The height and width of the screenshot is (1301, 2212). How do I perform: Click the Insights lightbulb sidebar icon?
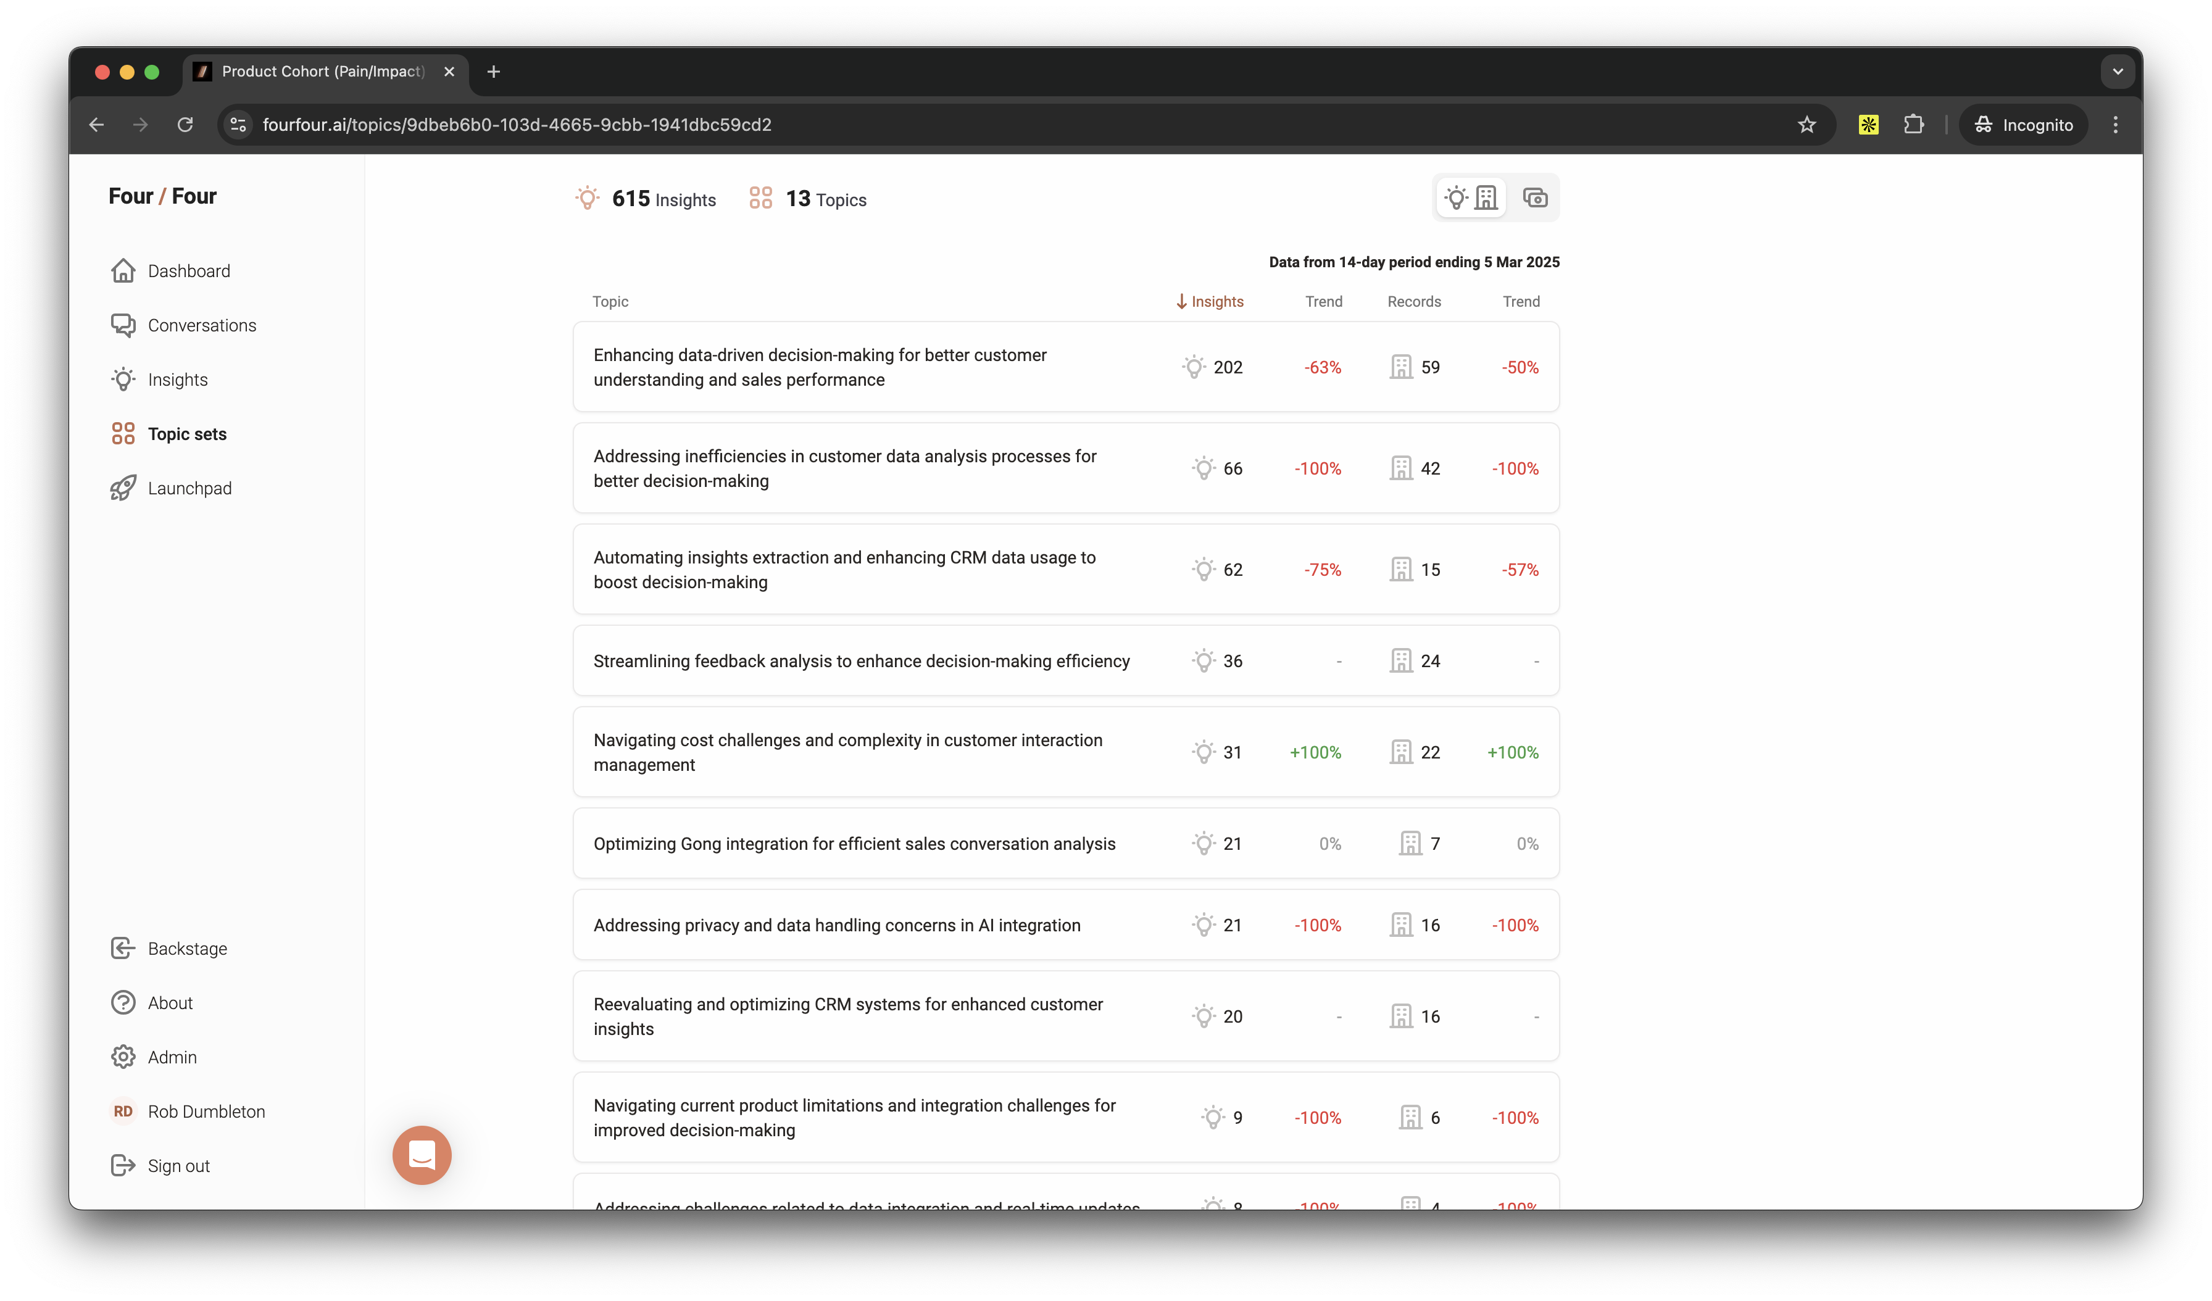tap(123, 380)
